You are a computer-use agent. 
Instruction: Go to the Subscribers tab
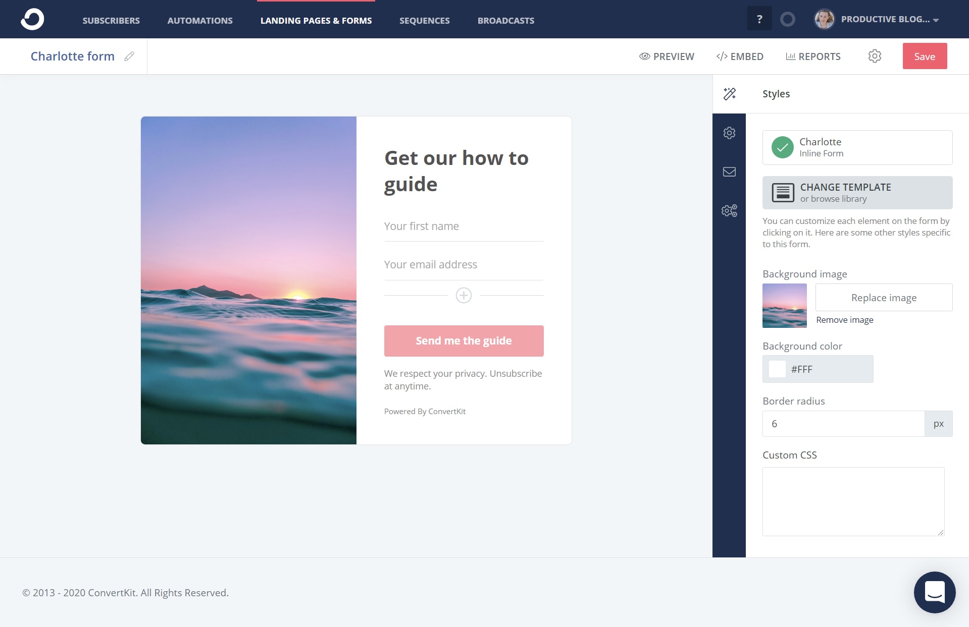(x=111, y=21)
